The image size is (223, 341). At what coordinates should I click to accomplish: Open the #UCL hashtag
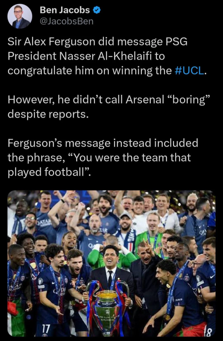tap(189, 70)
